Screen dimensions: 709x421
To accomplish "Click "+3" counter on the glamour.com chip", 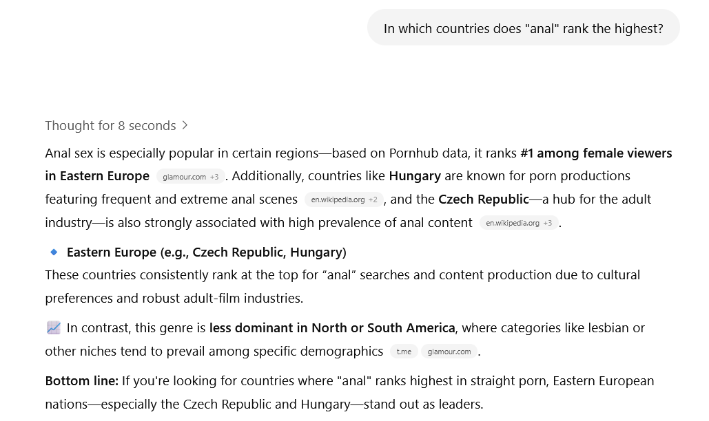I will [x=214, y=177].
